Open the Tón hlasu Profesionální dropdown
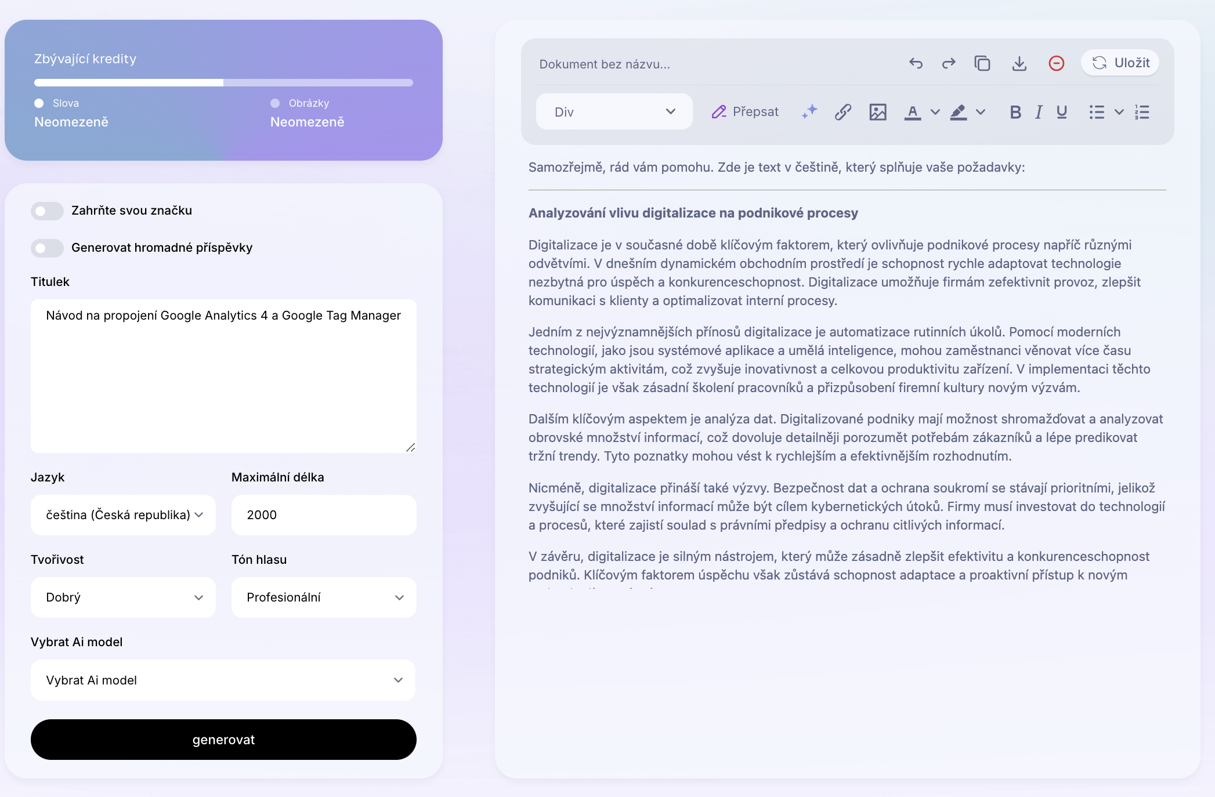The image size is (1215, 797). (324, 597)
